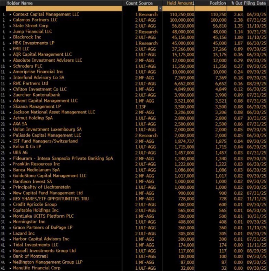Select Union Investment Luxembourg SA

click(47, 129)
